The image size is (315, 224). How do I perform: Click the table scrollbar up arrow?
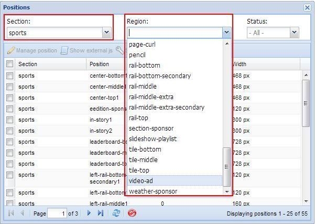pos(306,75)
